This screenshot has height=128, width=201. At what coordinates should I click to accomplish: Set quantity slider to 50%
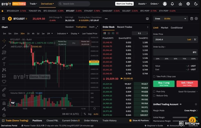(176, 59)
